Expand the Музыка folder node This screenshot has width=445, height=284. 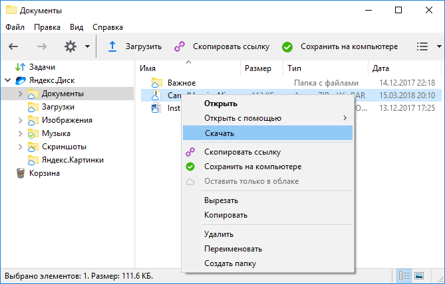20,133
